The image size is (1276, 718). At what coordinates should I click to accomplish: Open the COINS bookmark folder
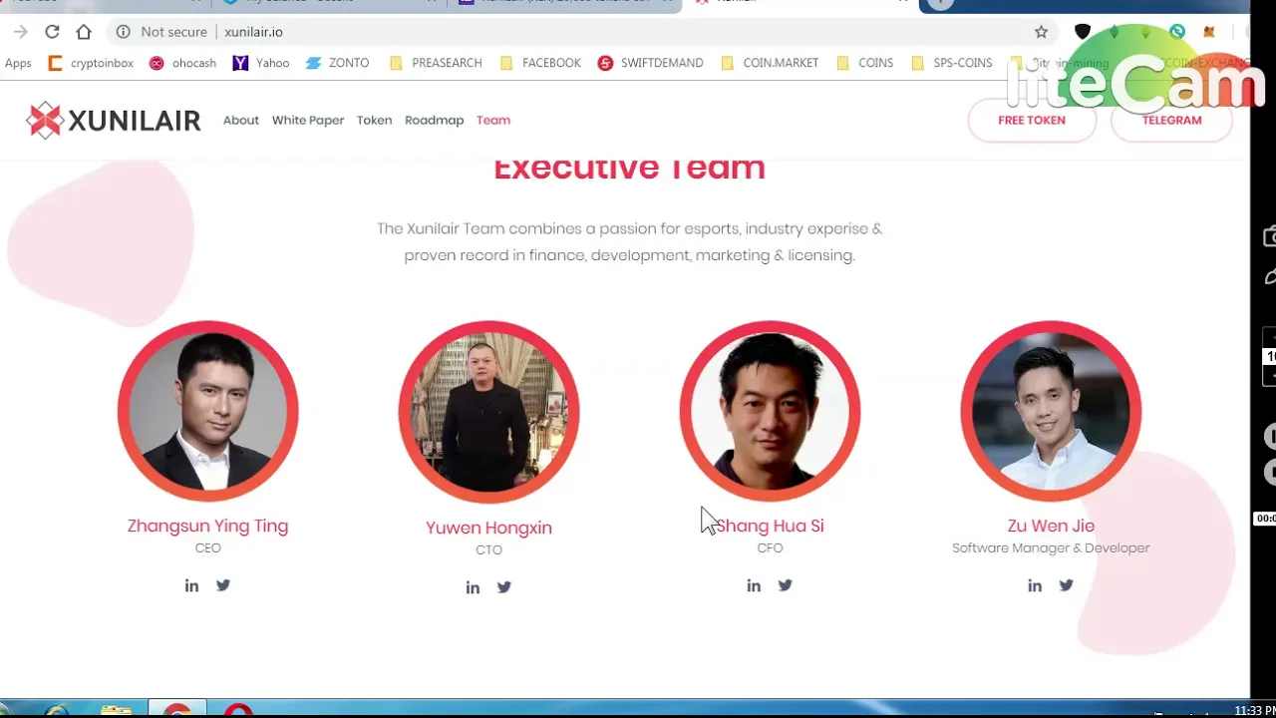865,63
